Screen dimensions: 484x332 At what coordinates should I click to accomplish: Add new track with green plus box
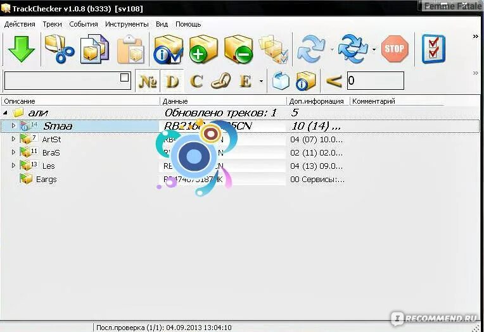(203, 49)
